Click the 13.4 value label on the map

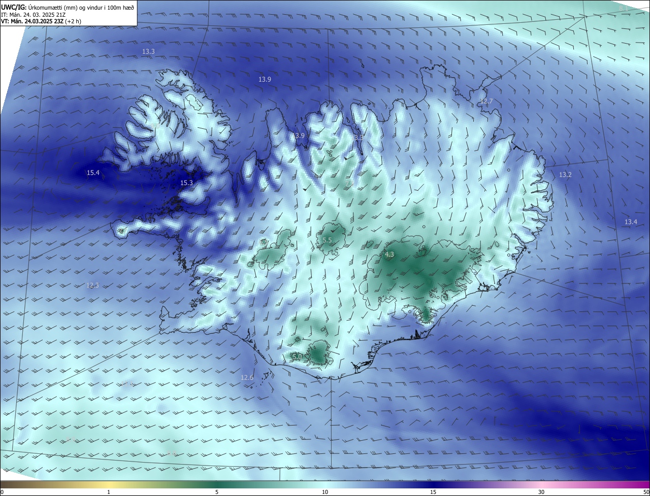(x=631, y=222)
